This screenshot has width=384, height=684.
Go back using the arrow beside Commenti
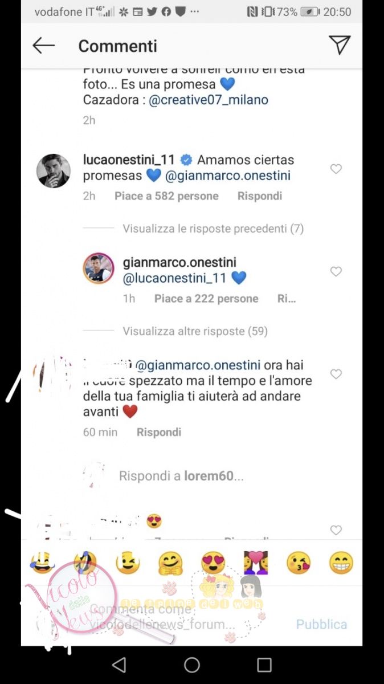point(44,46)
